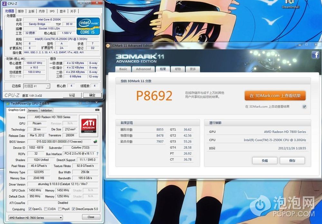322x224 pixels.
Task: Toggle the CUDA checkbox in GPU-Z
Action: [x=46, y=209]
